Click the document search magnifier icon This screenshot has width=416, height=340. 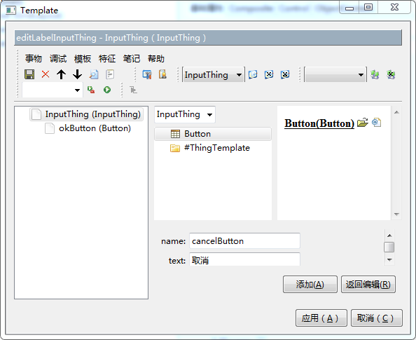tap(94, 74)
